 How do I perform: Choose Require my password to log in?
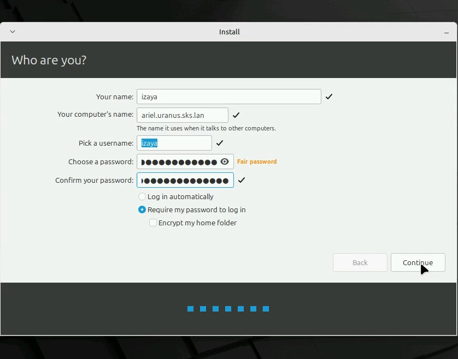(142, 210)
